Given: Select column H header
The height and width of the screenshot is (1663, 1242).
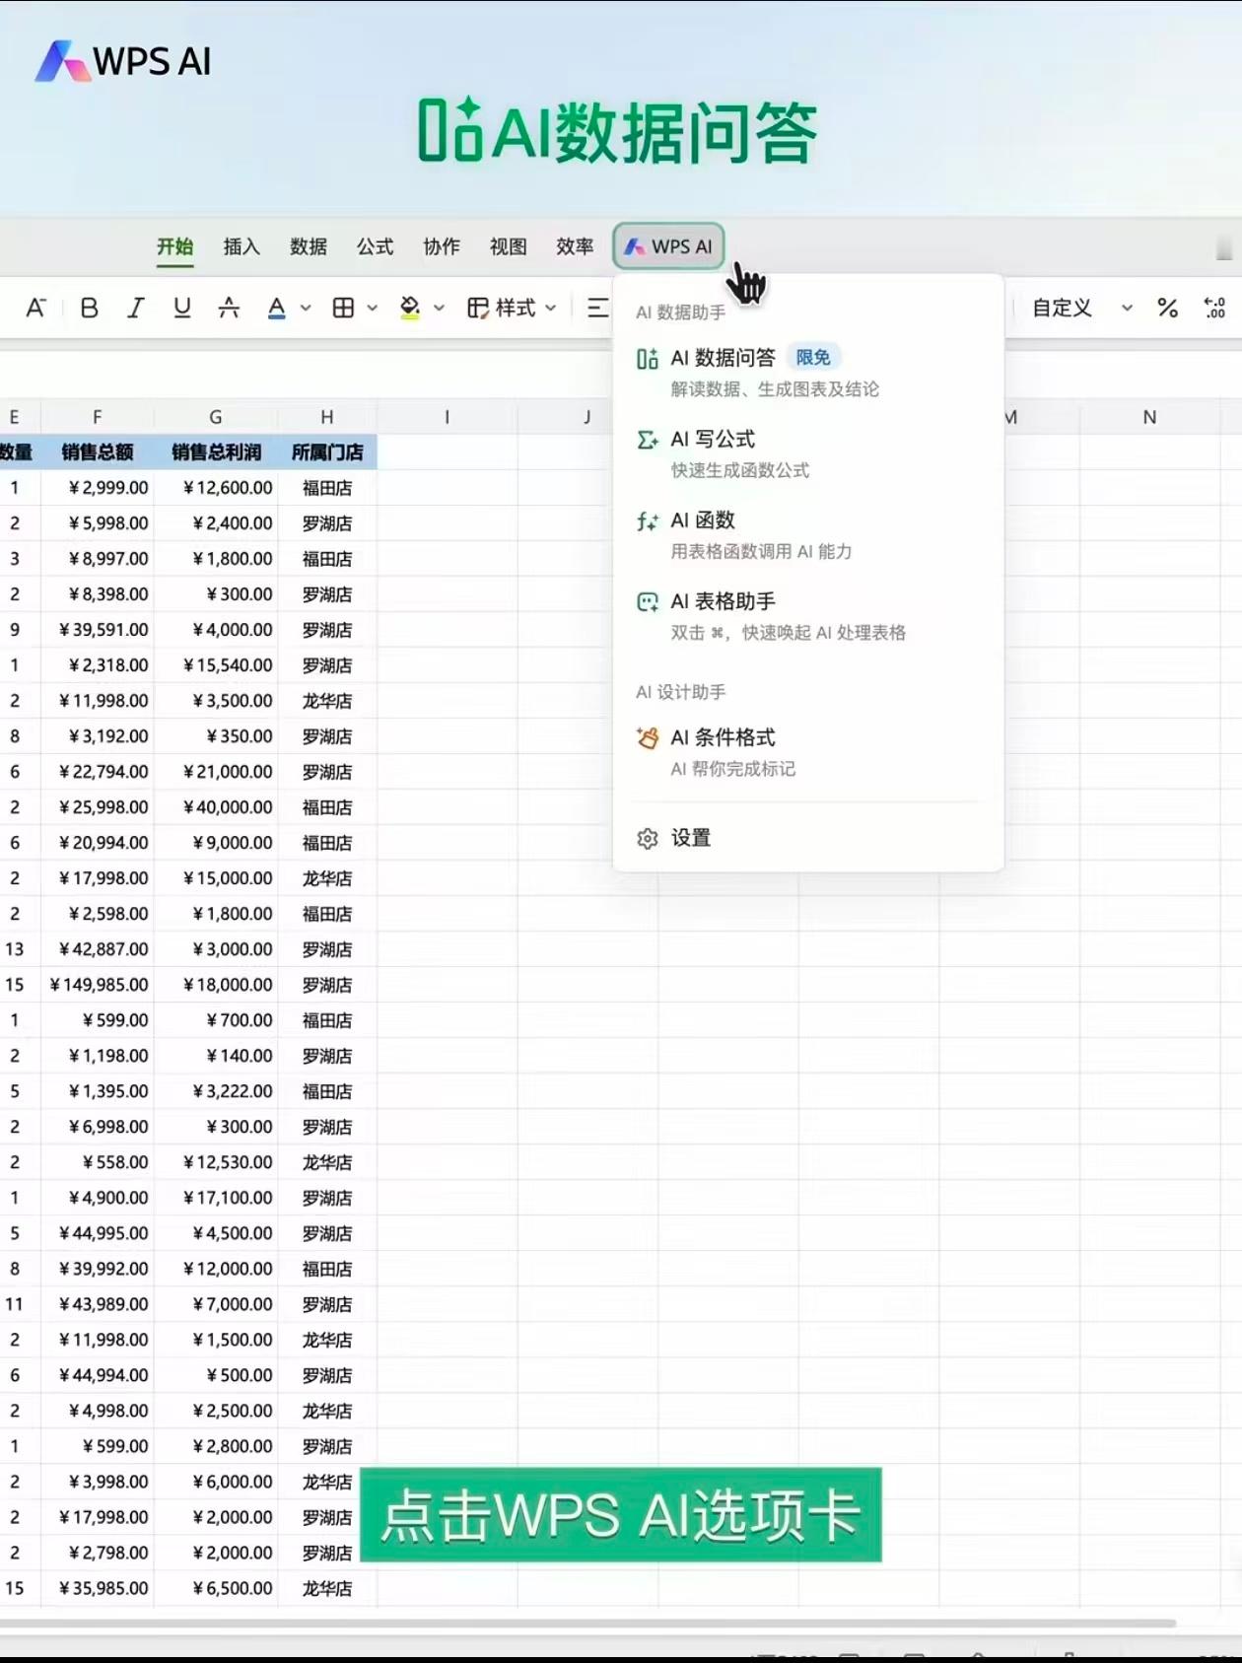Looking at the screenshot, I should coord(327,417).
